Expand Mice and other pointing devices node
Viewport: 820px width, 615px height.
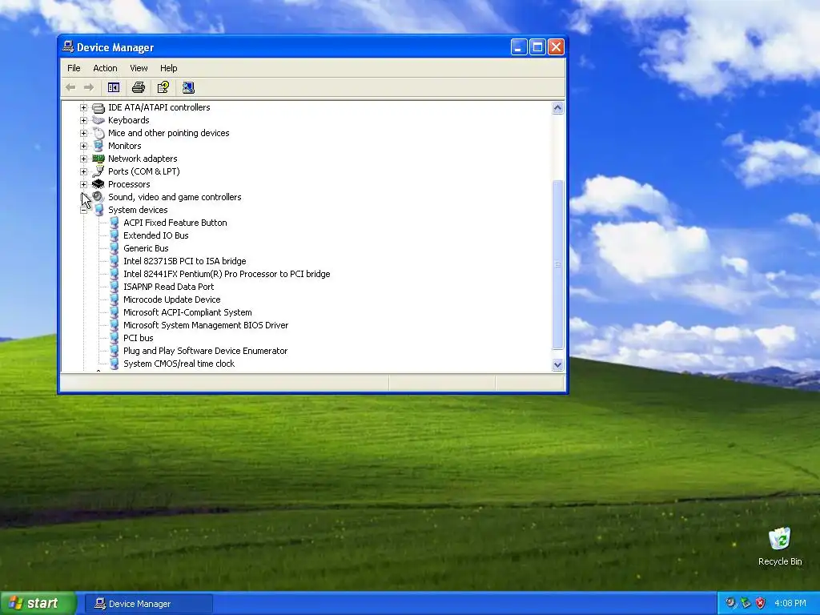[x=83, y=134]
